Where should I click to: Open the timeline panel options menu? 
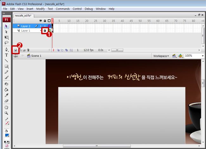203,21
